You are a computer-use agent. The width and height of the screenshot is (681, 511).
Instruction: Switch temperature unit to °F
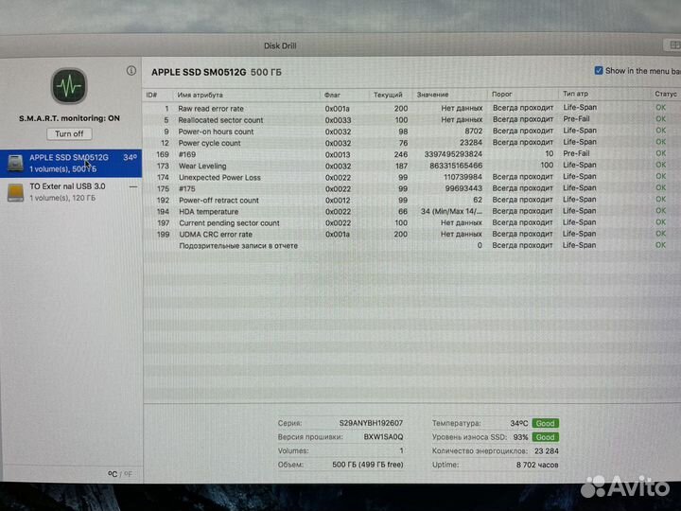128,474
